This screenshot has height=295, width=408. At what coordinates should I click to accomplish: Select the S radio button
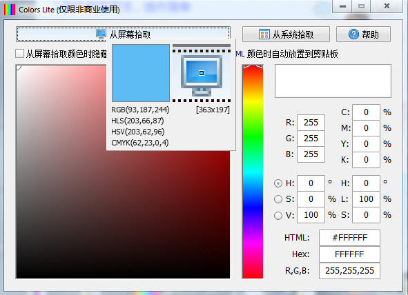(278, 199)
